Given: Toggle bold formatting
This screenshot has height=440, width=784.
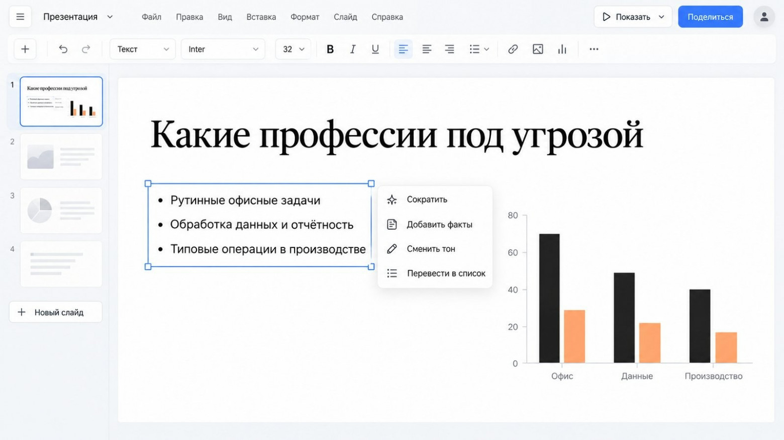Looking at the screenshot, I should pyautogui.click(x=330, y=49).
